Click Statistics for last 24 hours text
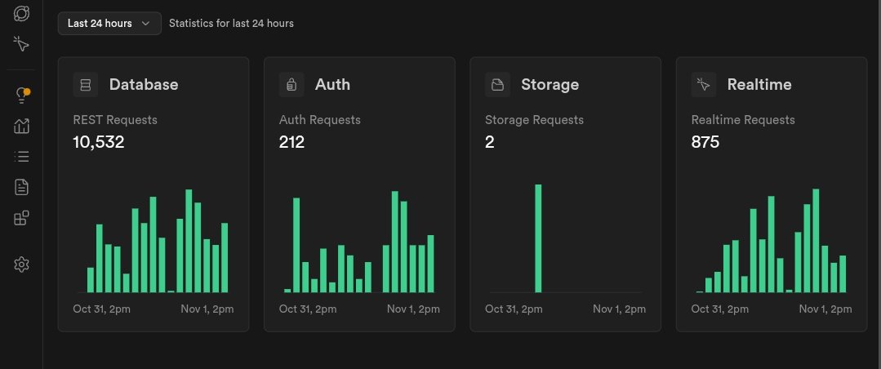Screen dimensions: 881x369 pyautogui.click(x=232, y=24)
